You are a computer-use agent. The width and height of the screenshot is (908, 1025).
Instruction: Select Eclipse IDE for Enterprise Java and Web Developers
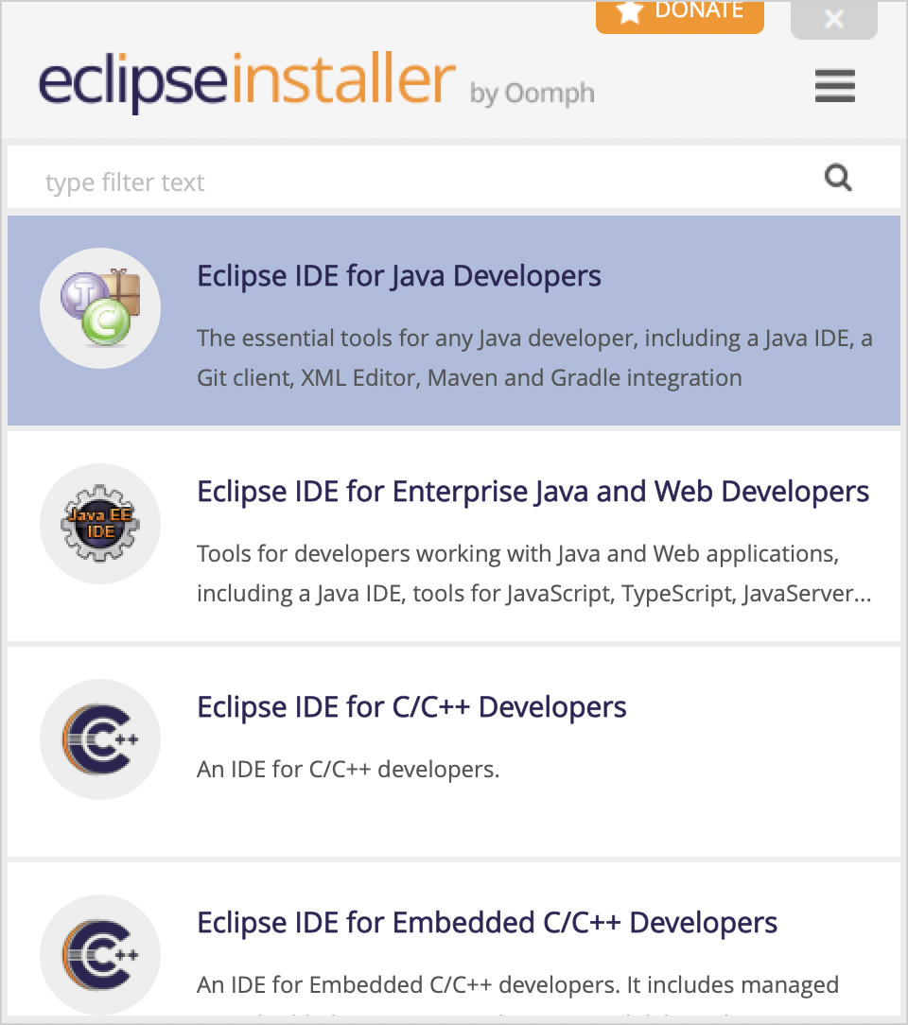(x=533, y=493)
